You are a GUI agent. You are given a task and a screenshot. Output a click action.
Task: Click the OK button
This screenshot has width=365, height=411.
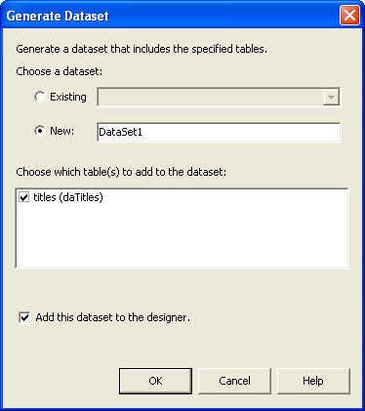pos(155,381)
